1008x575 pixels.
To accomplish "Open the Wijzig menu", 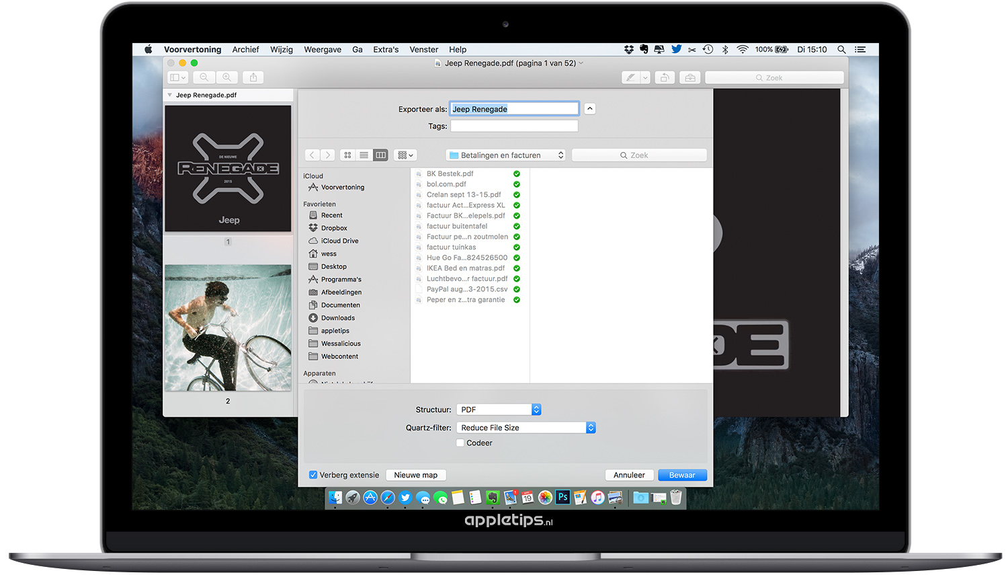I will tap(282, 50).
